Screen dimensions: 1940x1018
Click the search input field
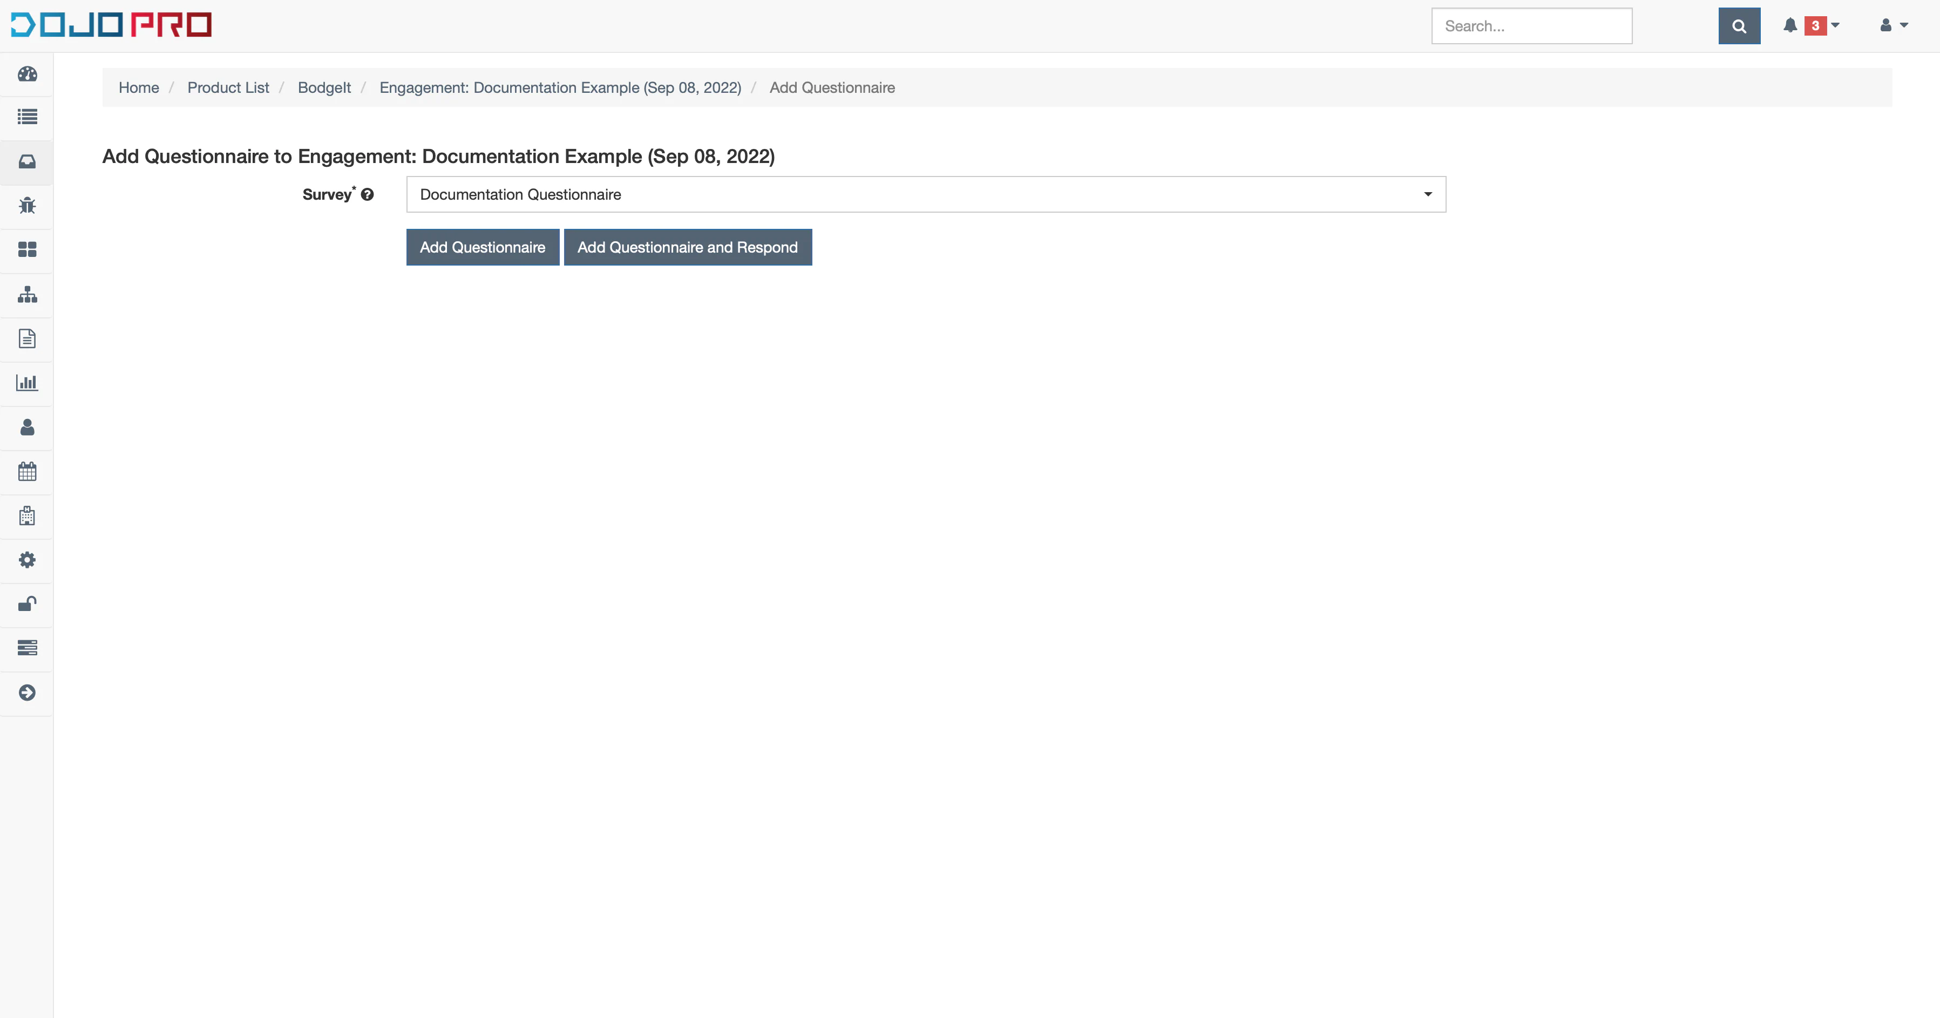point(1532,26)
